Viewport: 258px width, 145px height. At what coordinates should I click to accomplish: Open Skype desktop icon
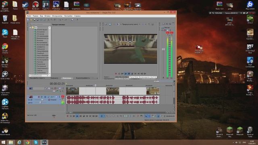[x=5, y=33]
